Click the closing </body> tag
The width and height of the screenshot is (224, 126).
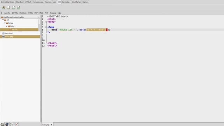pyautogui.click(x=52, y=43)
